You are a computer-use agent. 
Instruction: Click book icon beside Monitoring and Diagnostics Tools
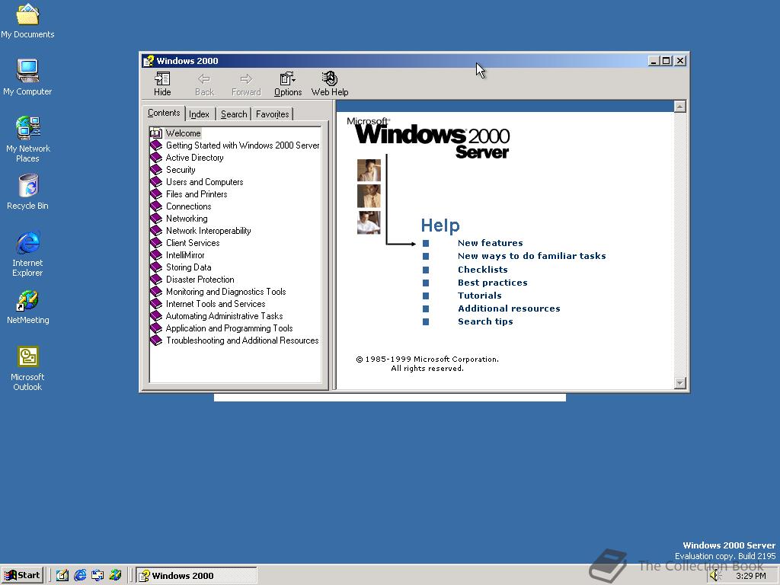(x=156, y=292)
